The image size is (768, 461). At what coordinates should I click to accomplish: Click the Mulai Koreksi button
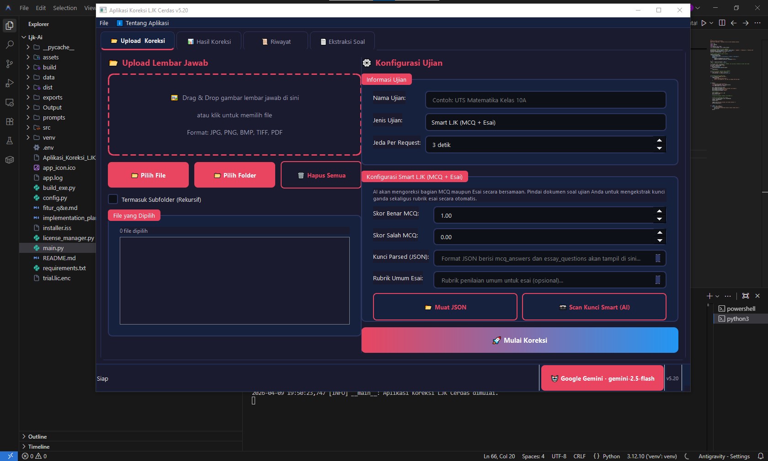coord(520,340)
